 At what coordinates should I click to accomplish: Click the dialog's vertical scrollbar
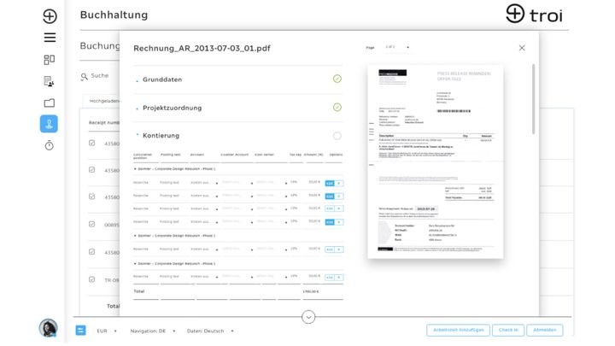533,99
